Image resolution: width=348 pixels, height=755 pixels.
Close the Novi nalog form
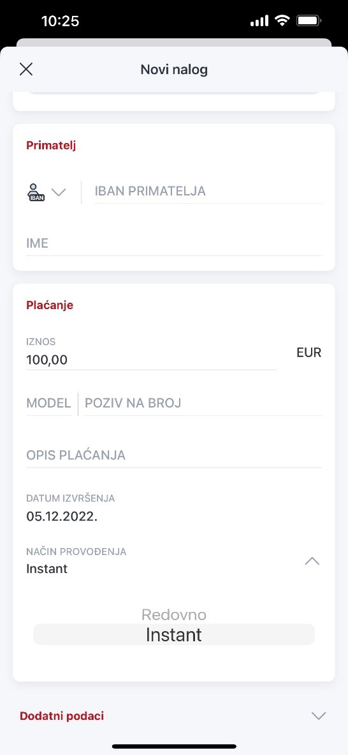pyautogui.click(x=26, y=70)
